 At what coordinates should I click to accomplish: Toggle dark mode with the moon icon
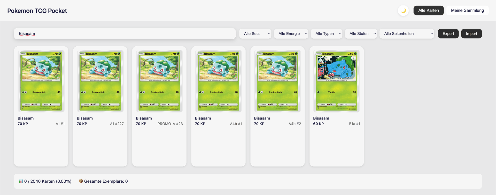pos(403,11)
